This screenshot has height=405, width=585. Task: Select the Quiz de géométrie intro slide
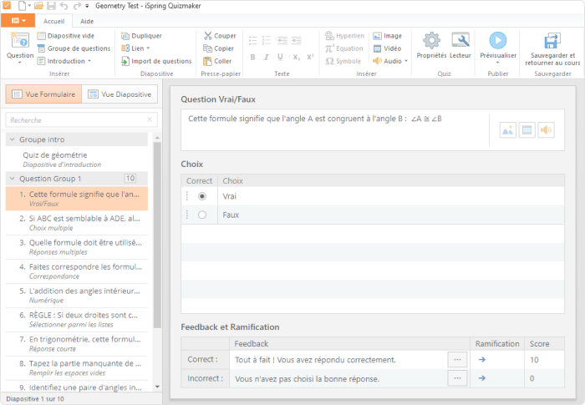pyautogui.click(x=77, y=159)
